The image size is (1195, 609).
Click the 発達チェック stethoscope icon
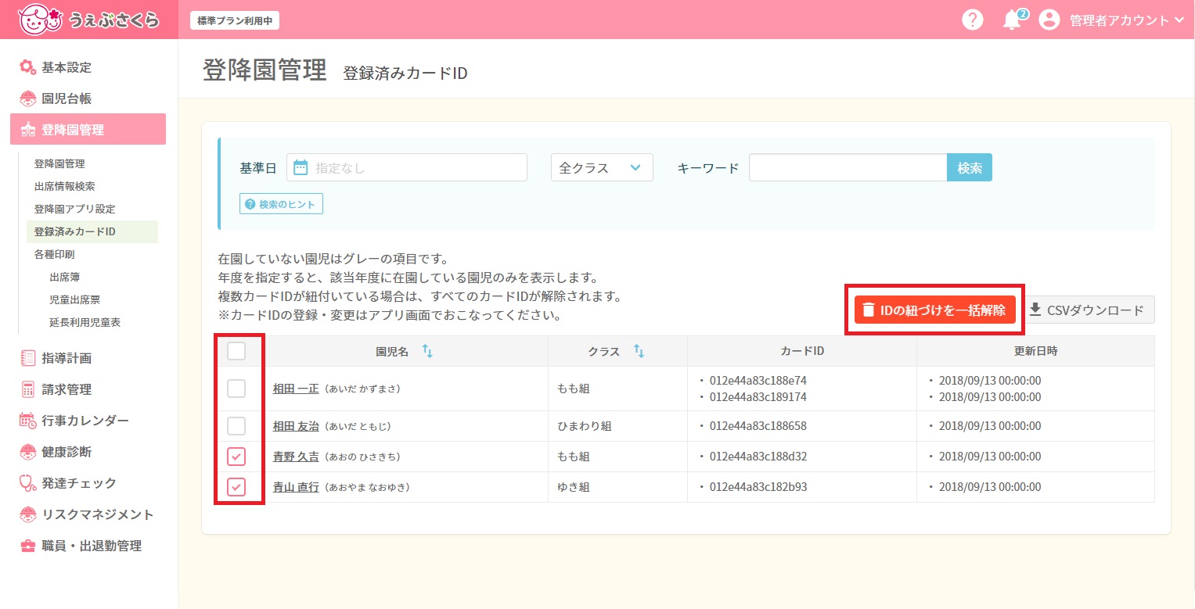[28, 483]
